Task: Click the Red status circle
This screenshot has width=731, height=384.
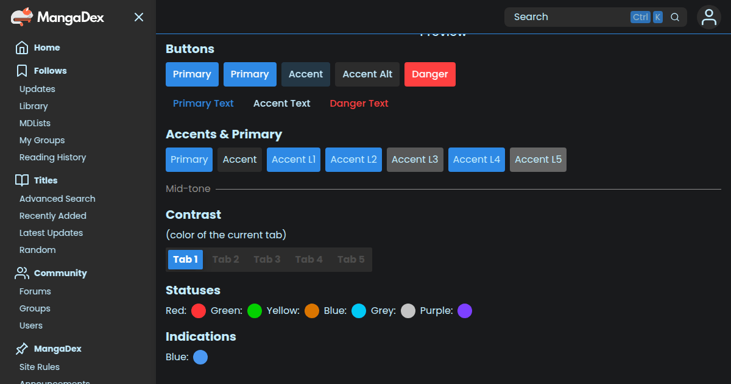Action: [x=199, y=311]
